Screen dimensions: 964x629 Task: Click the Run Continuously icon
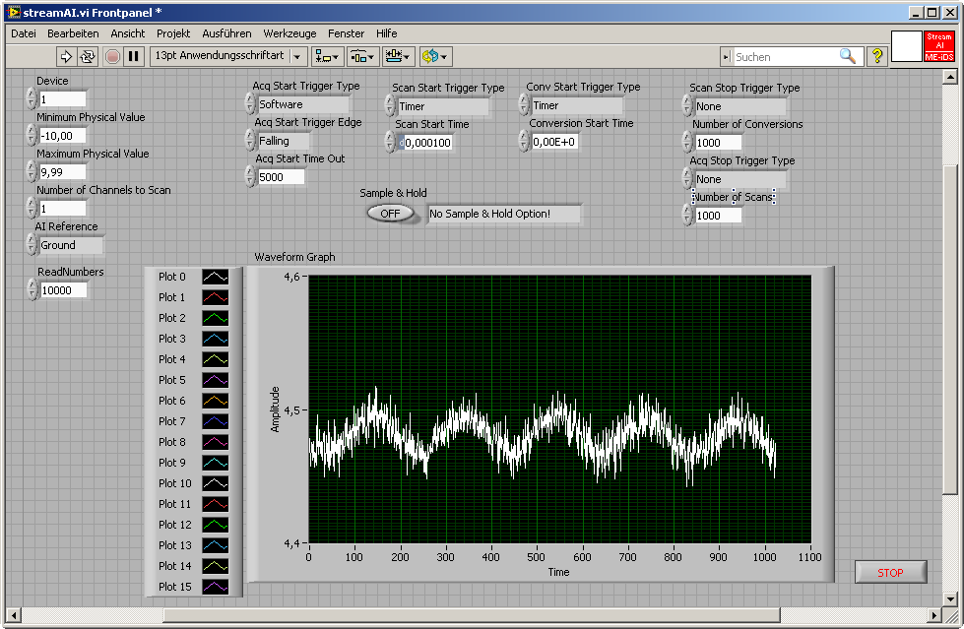[88, 56]
